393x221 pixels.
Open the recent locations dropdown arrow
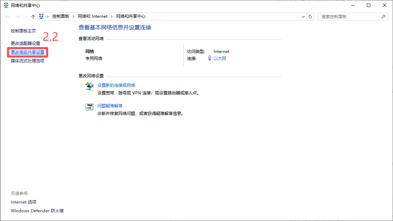tap(26, 17)
